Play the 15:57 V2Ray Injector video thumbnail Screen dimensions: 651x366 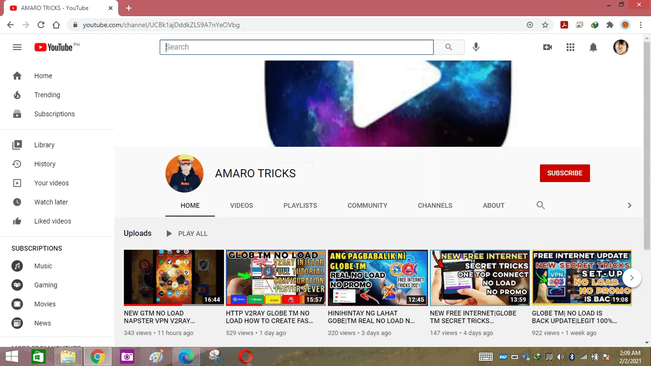click(276, 277)
